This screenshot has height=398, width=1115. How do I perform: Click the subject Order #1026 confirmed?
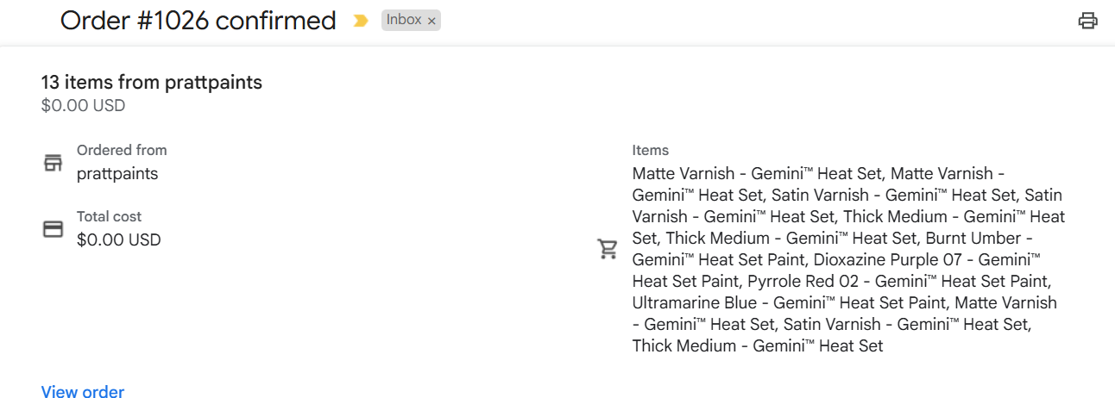tap(198, 21)
